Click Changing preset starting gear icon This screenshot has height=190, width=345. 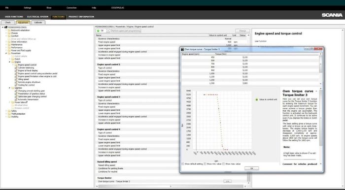[x=16, y=91]
